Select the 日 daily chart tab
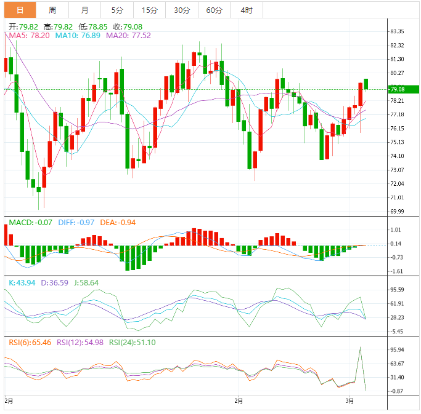 point(20,10)
